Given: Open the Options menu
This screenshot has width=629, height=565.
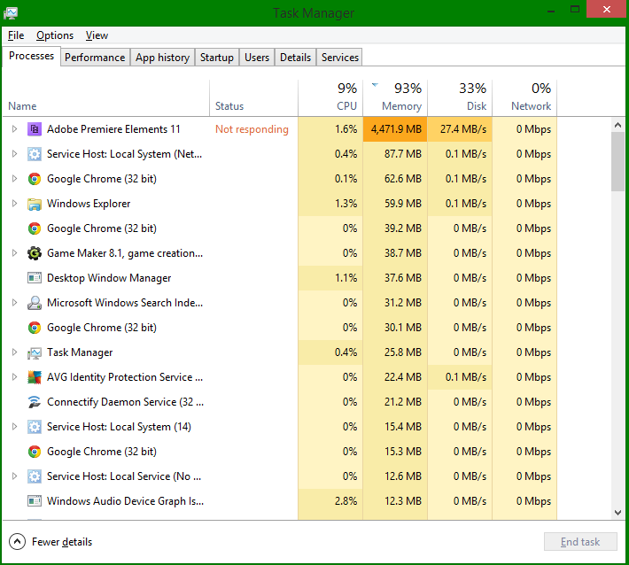Looking at the screenshot, I should (55, 35).
